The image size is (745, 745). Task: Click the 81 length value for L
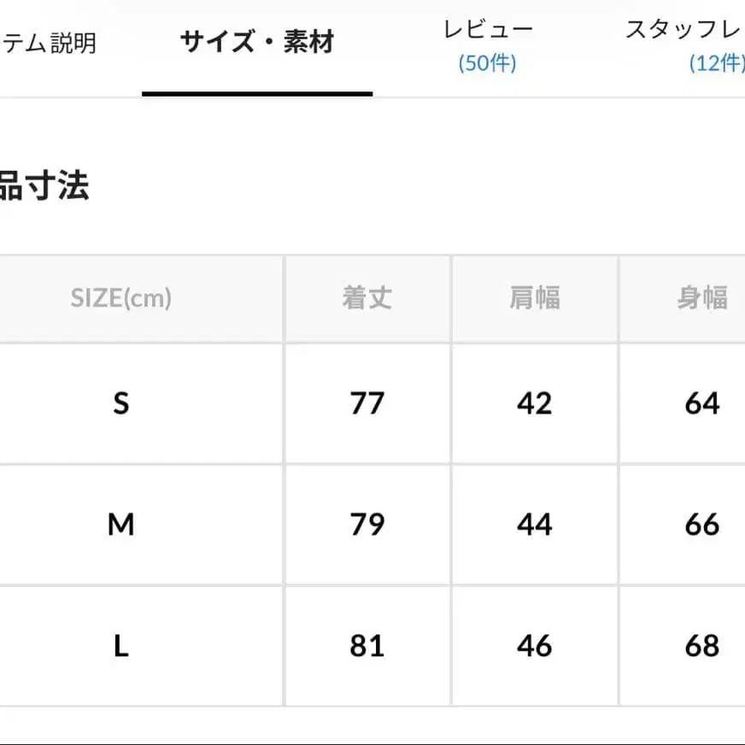pyautogui.click(x=367, y=646)
